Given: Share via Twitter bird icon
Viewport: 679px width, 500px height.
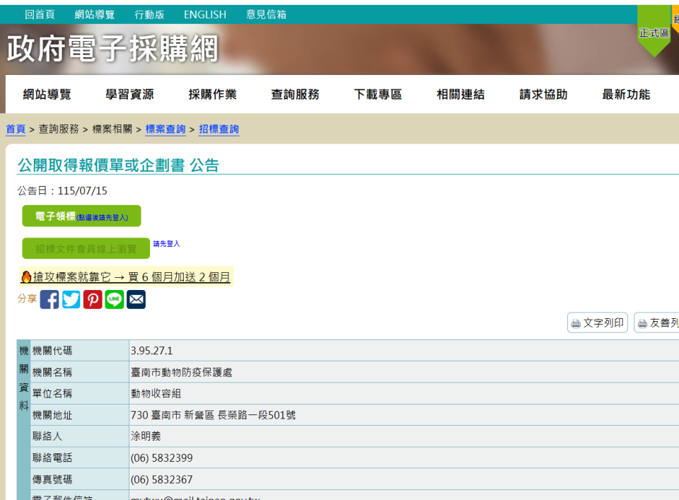Looking at the screenshot, I should point(71,300).
